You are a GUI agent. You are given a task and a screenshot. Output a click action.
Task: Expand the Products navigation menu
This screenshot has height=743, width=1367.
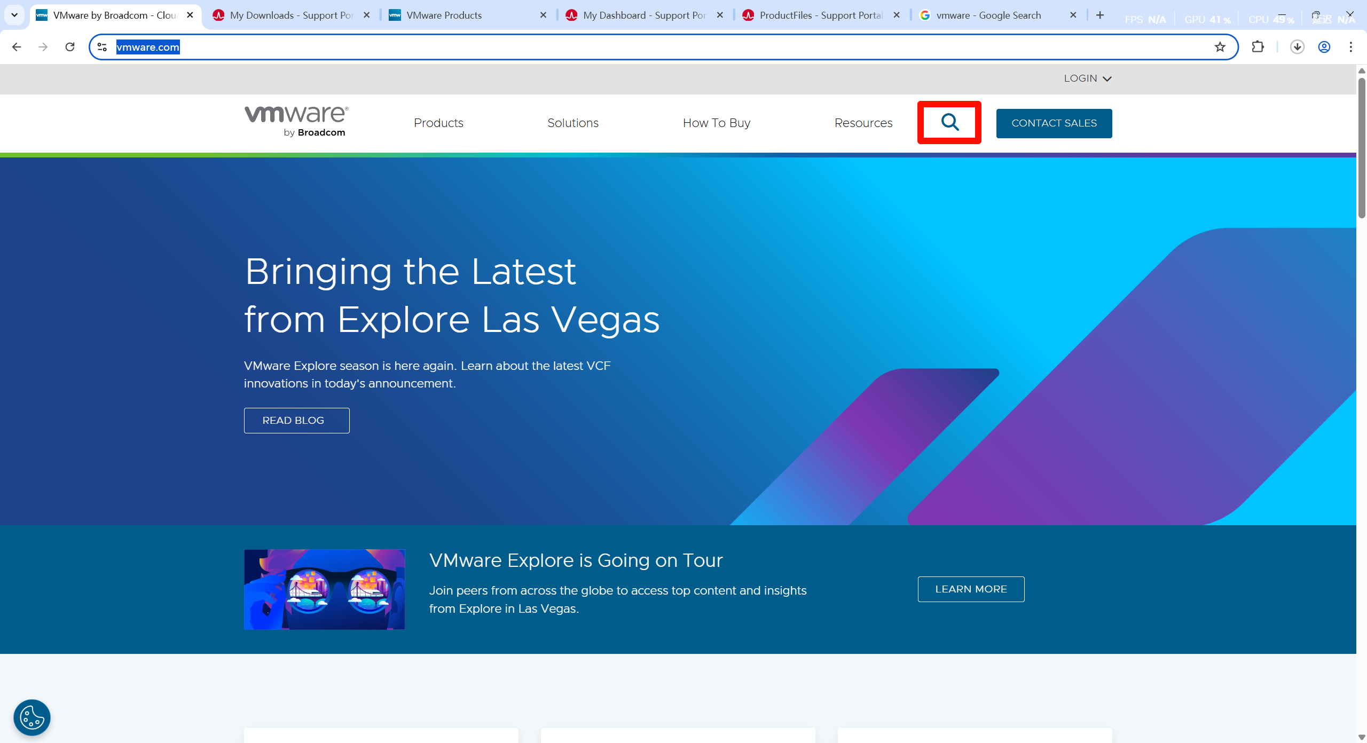click(438, 123)
